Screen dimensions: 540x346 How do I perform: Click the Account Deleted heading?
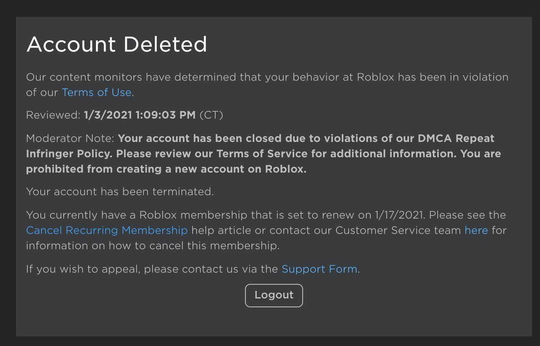pyautogui.click(x=117, y=44)
